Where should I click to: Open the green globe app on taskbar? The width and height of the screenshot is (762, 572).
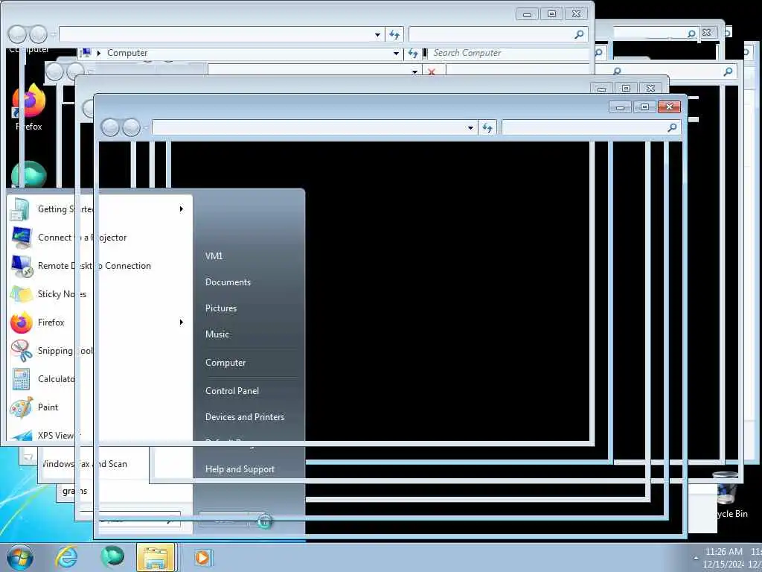point(112,557)
